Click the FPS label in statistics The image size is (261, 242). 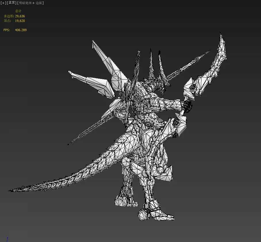click(x=7, y=30)
